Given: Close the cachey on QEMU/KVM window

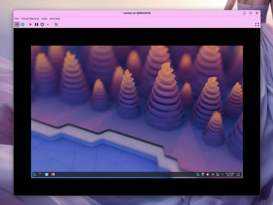Looking at the screenshot, I should pyautogui.click(x=257, y=13).
